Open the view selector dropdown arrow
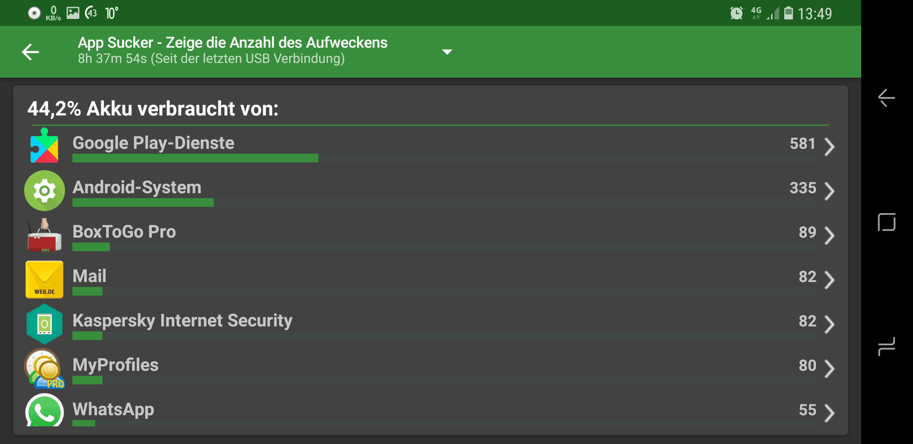Viewport: 913px width, 444px height. click(x=447, y=52)
